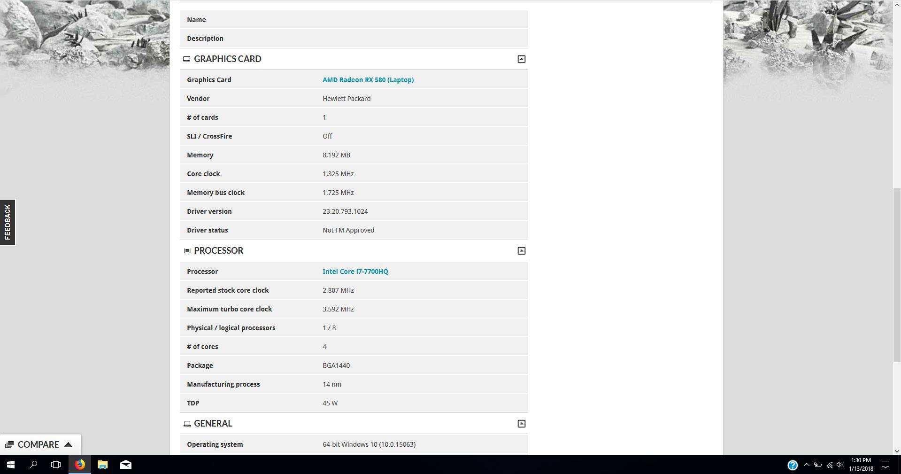Image resolution: width=901 pixels, height=474 pixels.
Task: Open File Explorer from taskbar
Action: pyautogui.click(x=102, y=465)
